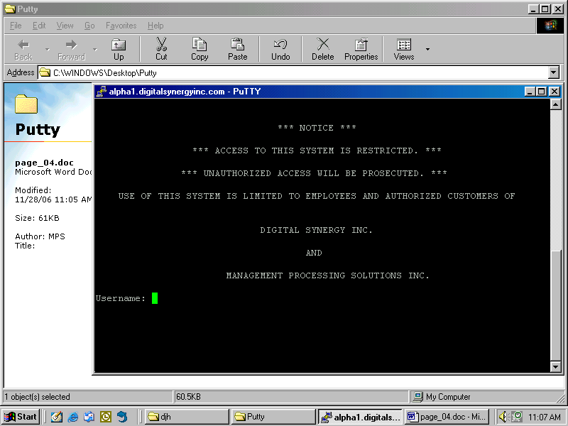
Task: Switch to the Putty folder taskbar button
Action: (273, 417)
